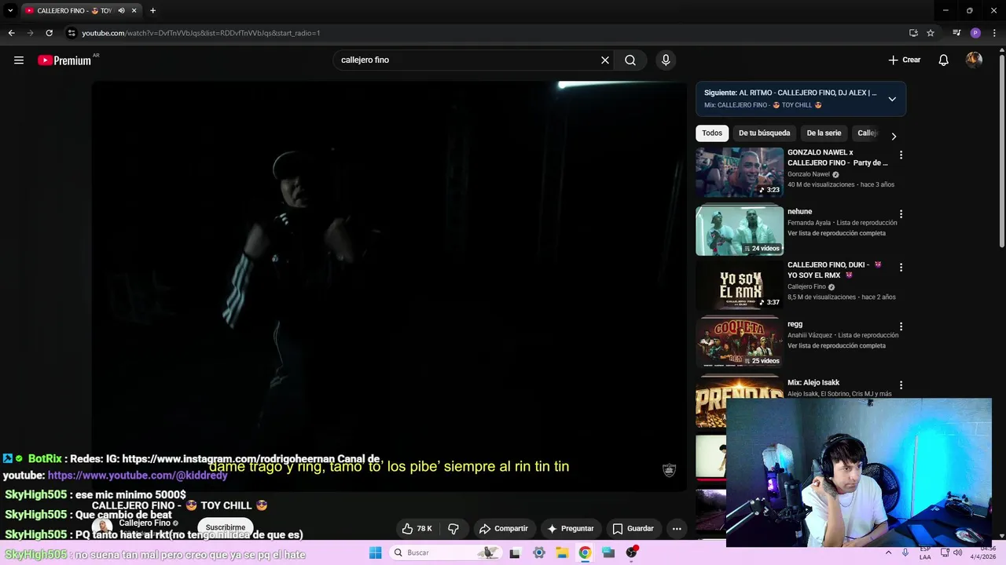Open volume control in system tray
The width and height of the screenshot is (1006, 565).
(x=957, y=552)
